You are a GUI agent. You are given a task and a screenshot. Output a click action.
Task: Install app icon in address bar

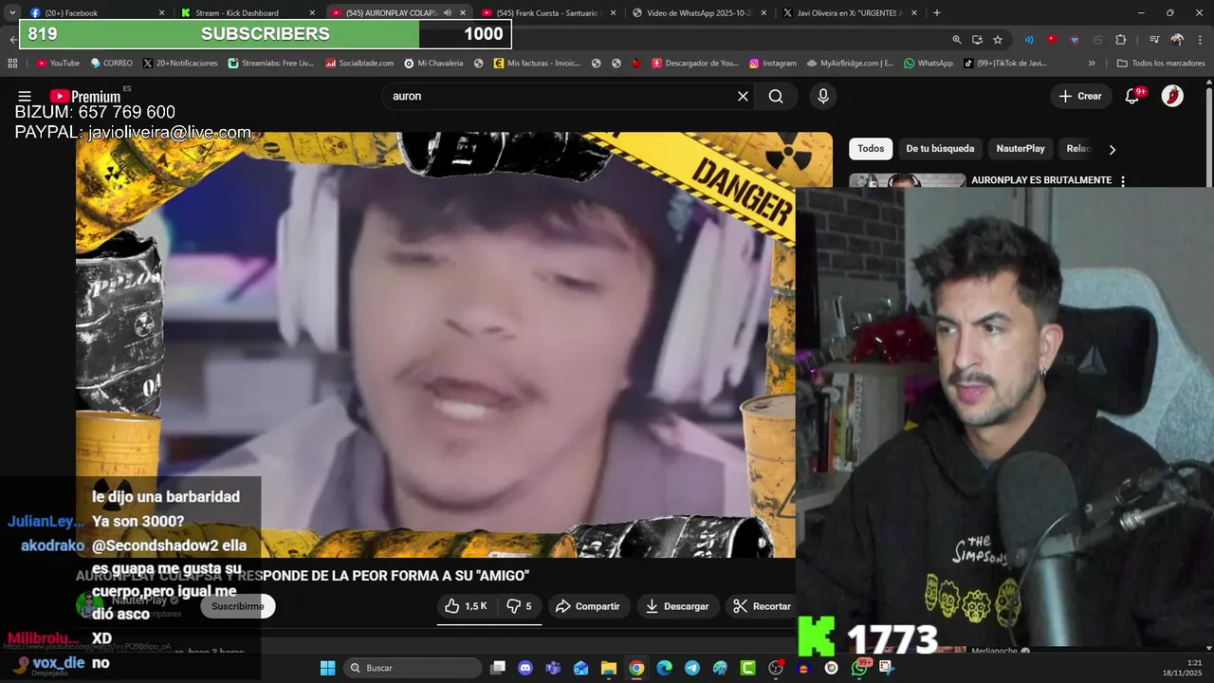point(977,40)
